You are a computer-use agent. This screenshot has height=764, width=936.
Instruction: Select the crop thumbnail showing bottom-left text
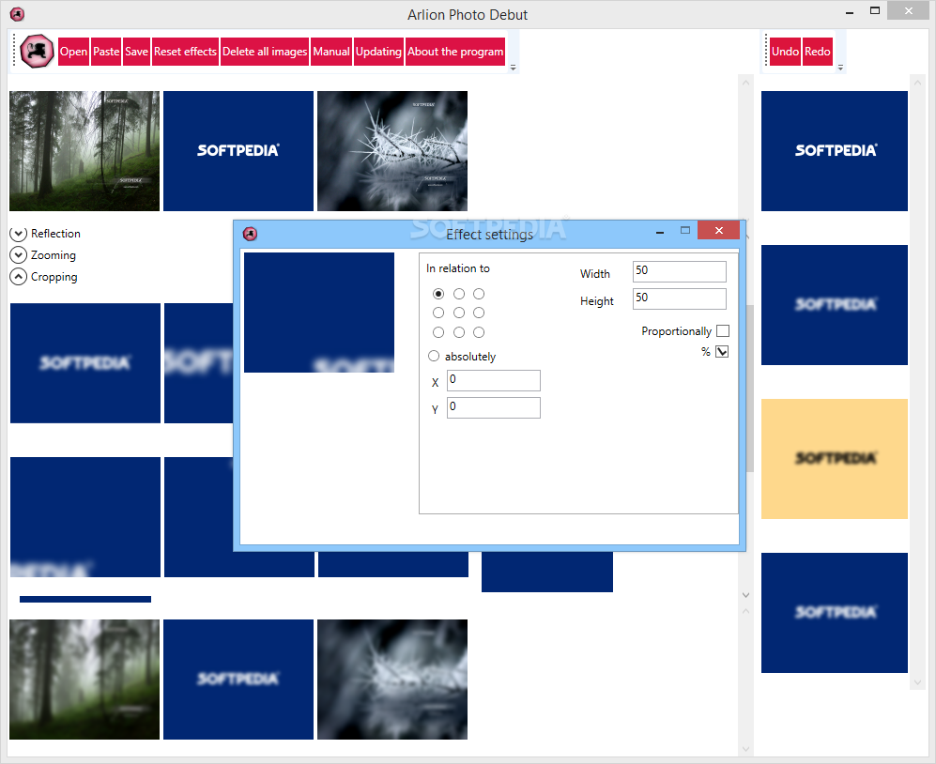click(x=85, y=517)
